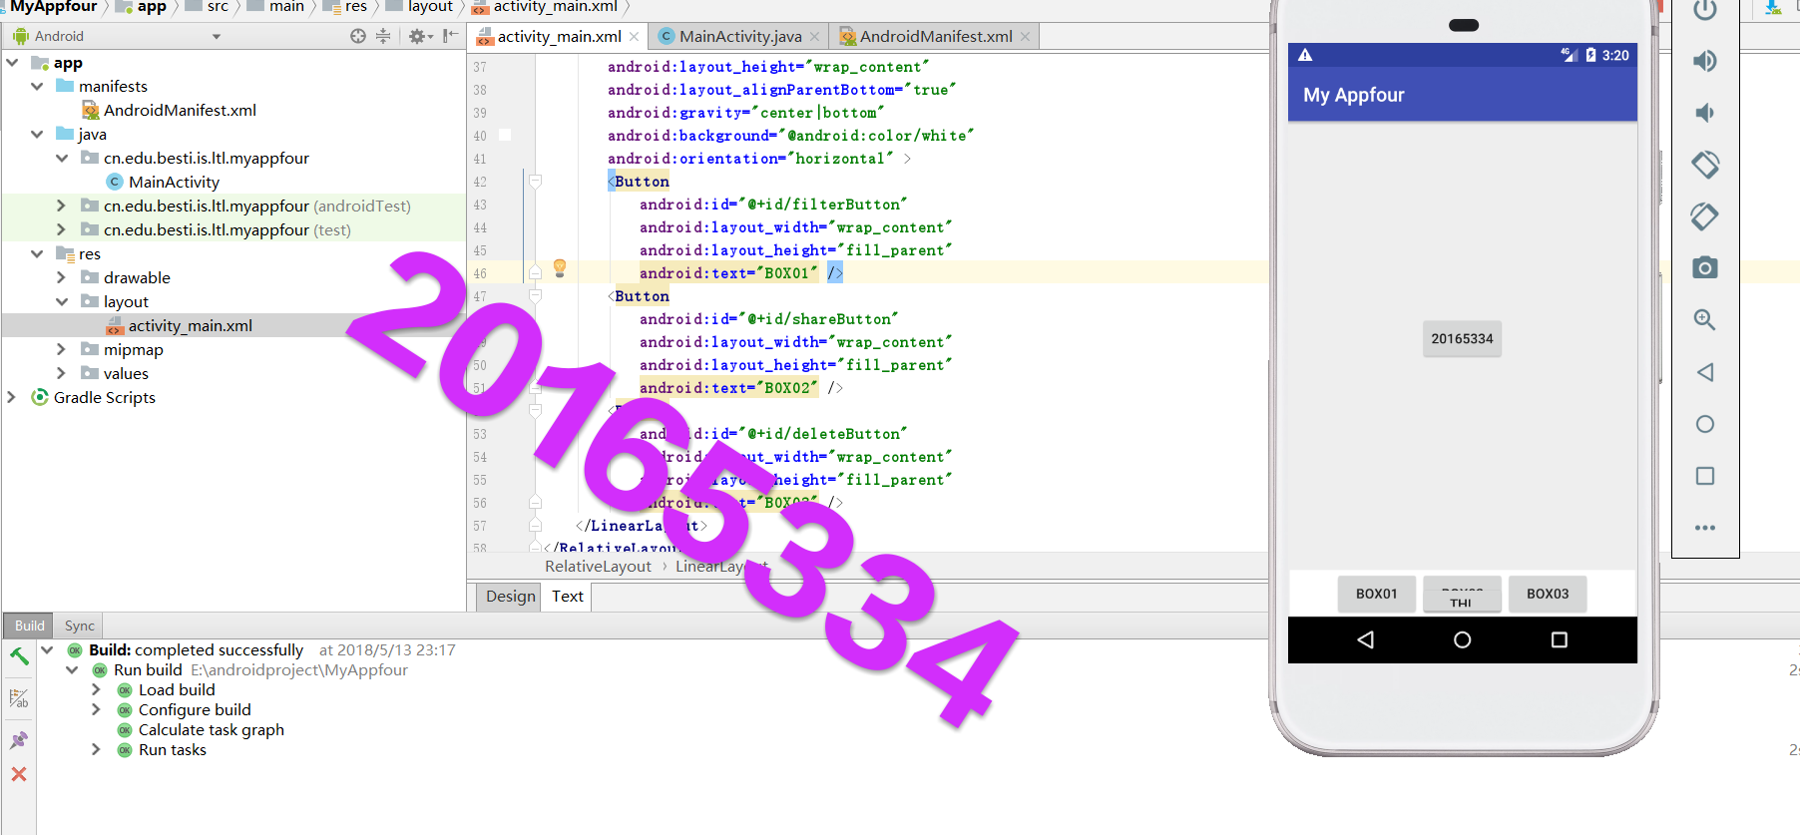Viewport: 1800px width, 835px height.
Task: Click the RelativeLayout breadcrumb below editor
Action: tap(598, 567)
